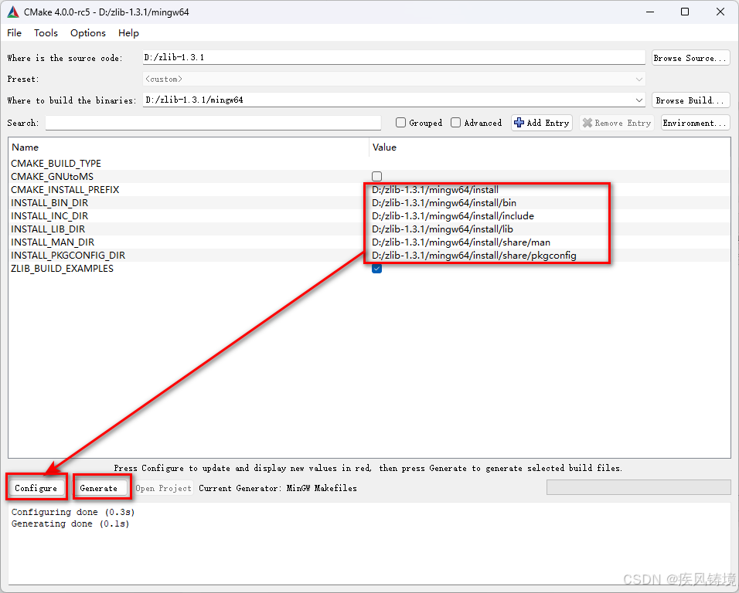Expand the Preset dropdown
739x593 pixels.
pos(639,79)
